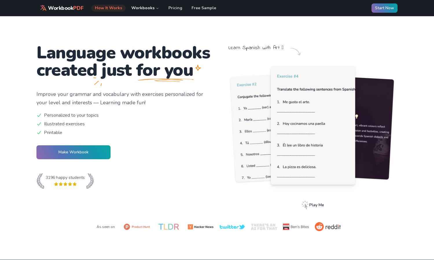Click the lightbulb icon on dark card

pyautogui.click(x=357, y=117)
